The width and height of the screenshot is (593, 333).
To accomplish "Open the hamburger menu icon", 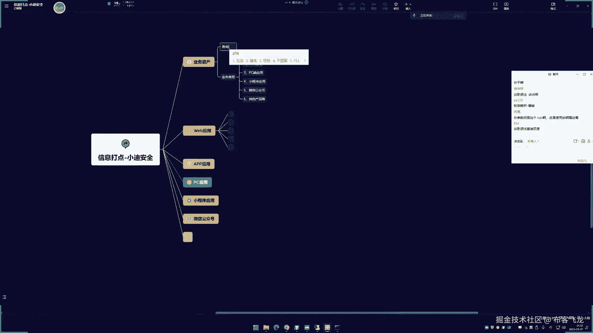I will (x=6, y=6).
